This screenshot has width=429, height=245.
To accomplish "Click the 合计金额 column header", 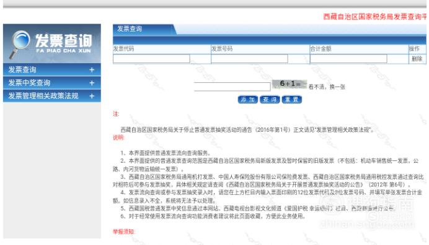I will 321,49.
